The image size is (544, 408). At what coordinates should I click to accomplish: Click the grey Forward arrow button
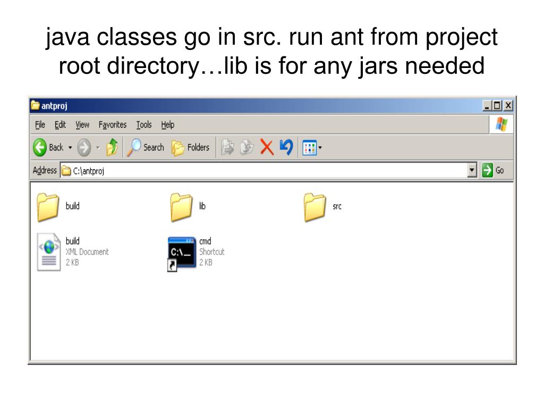tap(83, 148)
